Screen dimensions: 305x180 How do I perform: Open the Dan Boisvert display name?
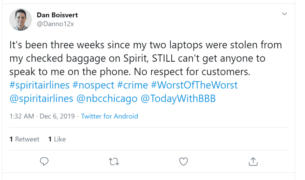pos(57,15)
